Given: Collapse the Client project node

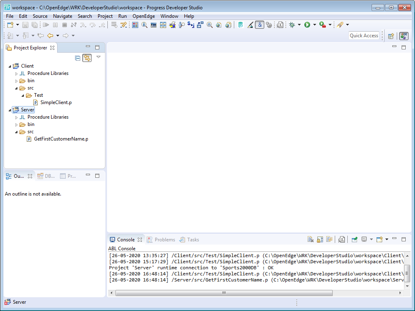Looking at the screenshot, I should pyautogui.click(x=10, y=66).
